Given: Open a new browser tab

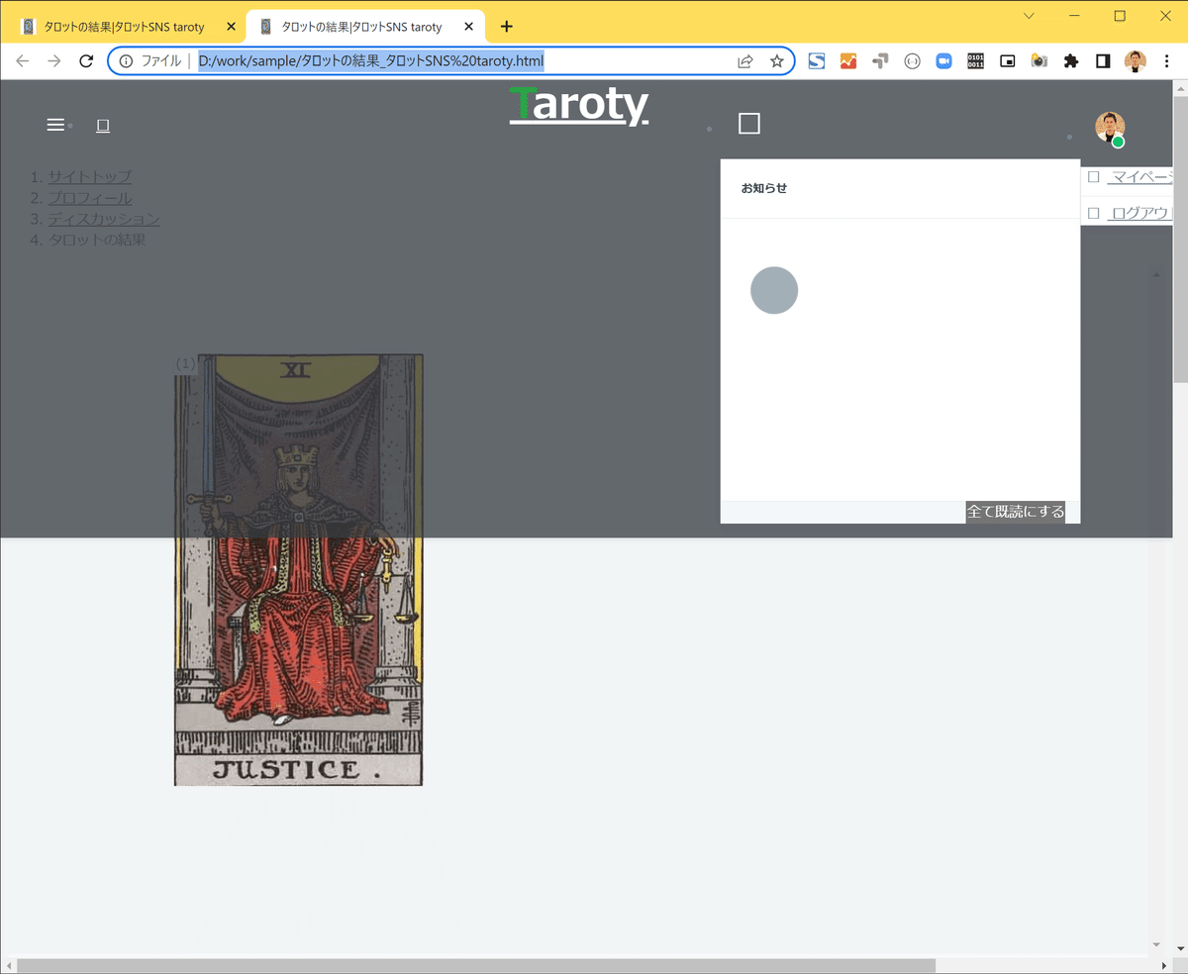Looking at the screenshot, I should pos(507,27).
